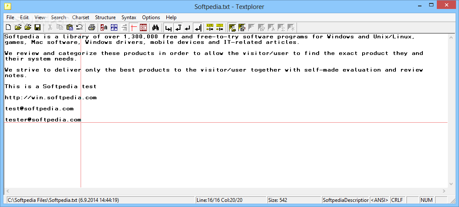The width and height of the screenshot is (459, 207).
Task: Open the Charset menu
Action: [81, 17]
